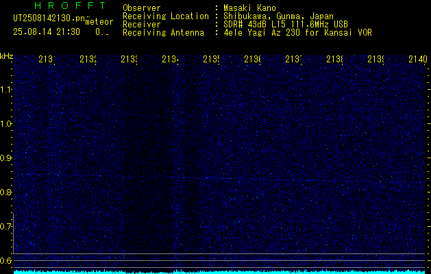Click the 0.6 frequency axis label
The image size is (431, 274).
[x=6, y=260]
